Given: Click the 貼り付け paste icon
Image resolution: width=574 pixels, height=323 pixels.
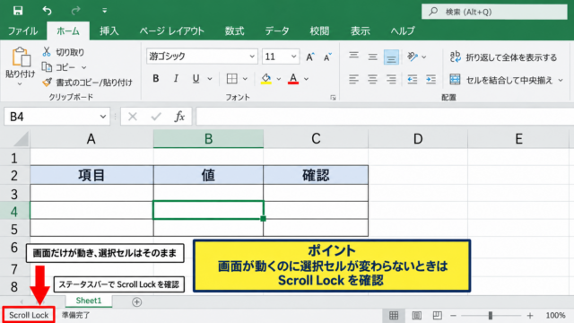Looking at the screenshot, I should (21, 57).
